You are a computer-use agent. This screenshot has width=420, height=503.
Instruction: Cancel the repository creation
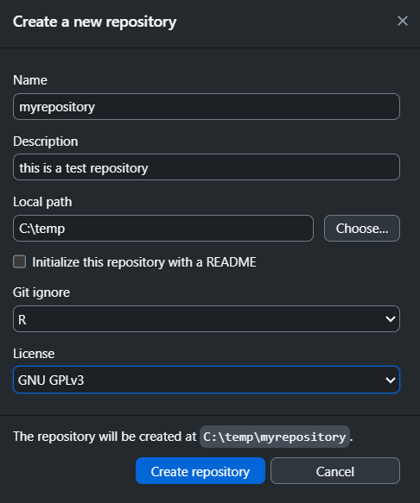coord(335,471)
